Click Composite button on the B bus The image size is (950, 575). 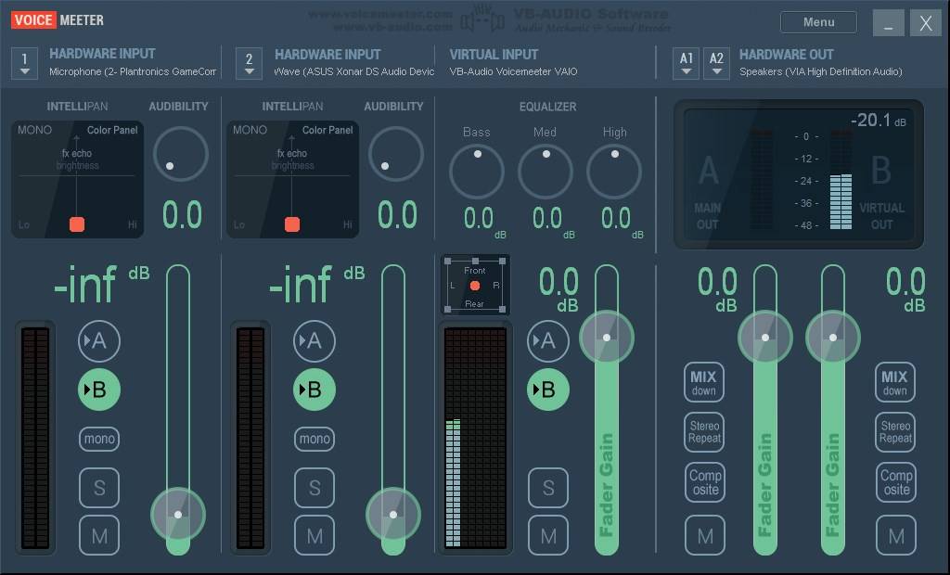pyautogui.click(x=895, y=482)
